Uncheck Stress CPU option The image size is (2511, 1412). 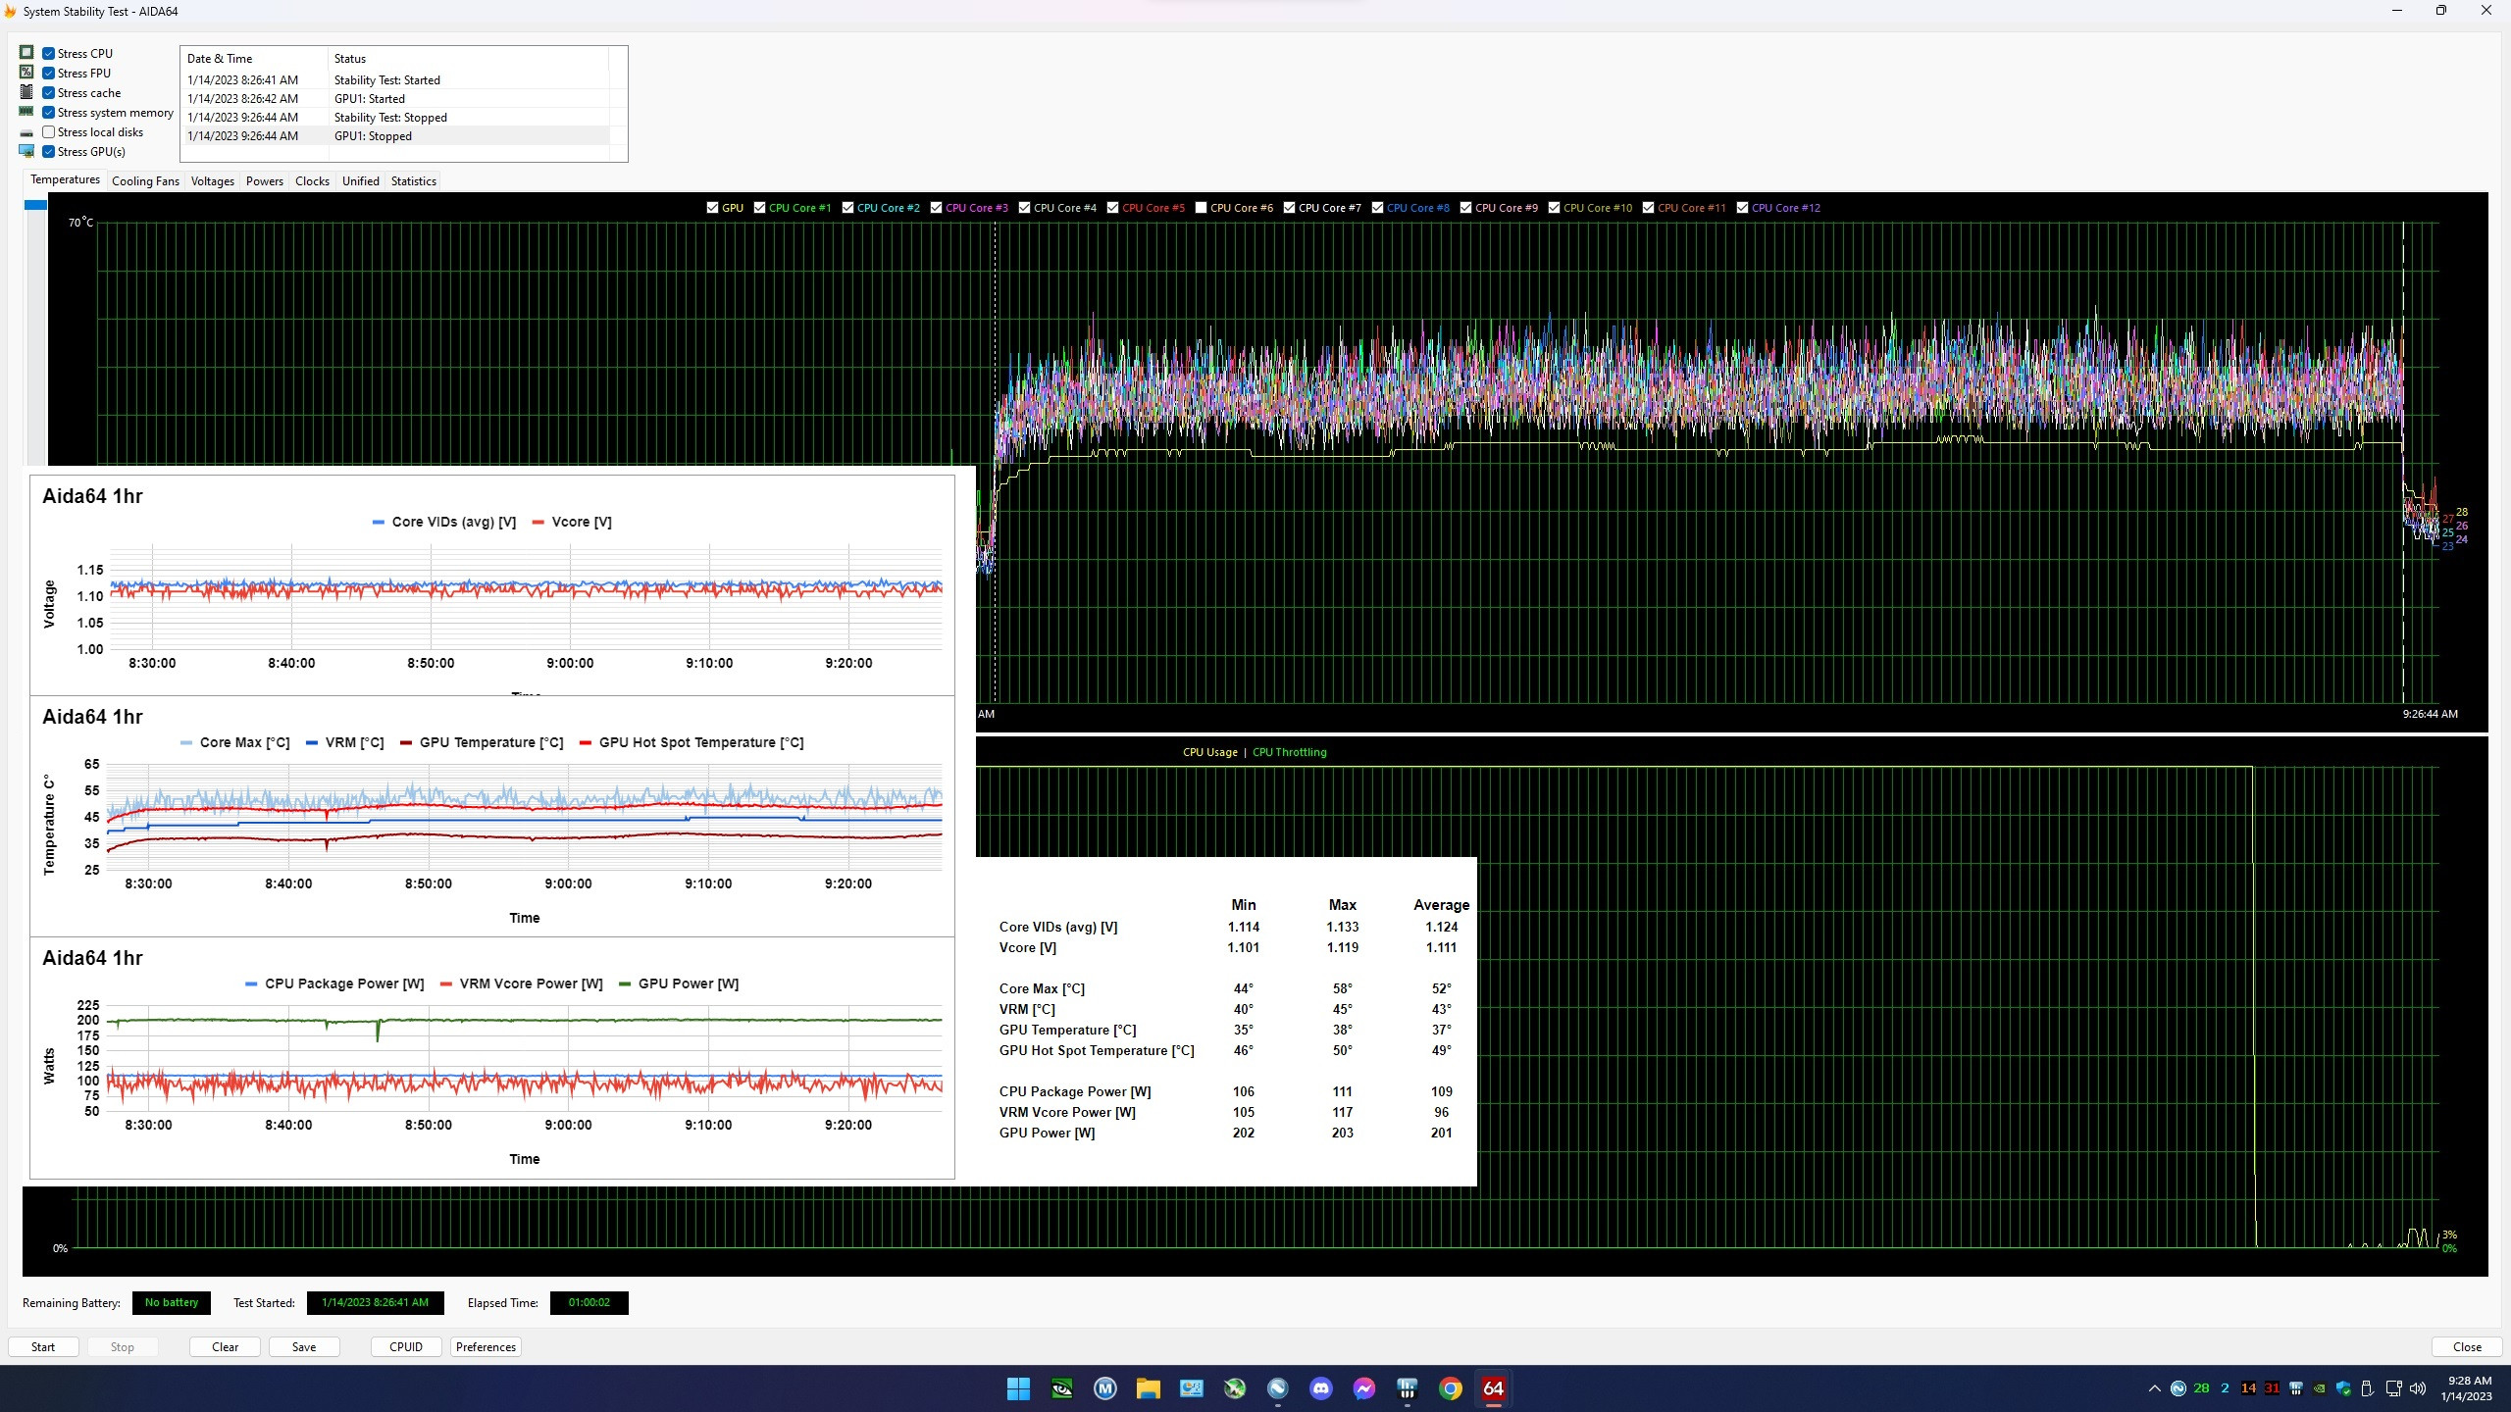(48, 54)
